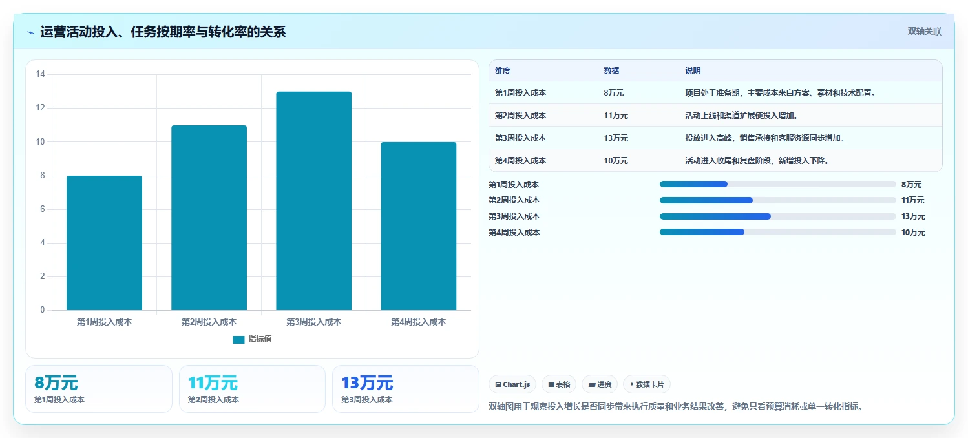Image resolution: width=968 pixels, height=438 pixels.
Task: Click the 13万元 value after progress bar
Action: [913, 216]
